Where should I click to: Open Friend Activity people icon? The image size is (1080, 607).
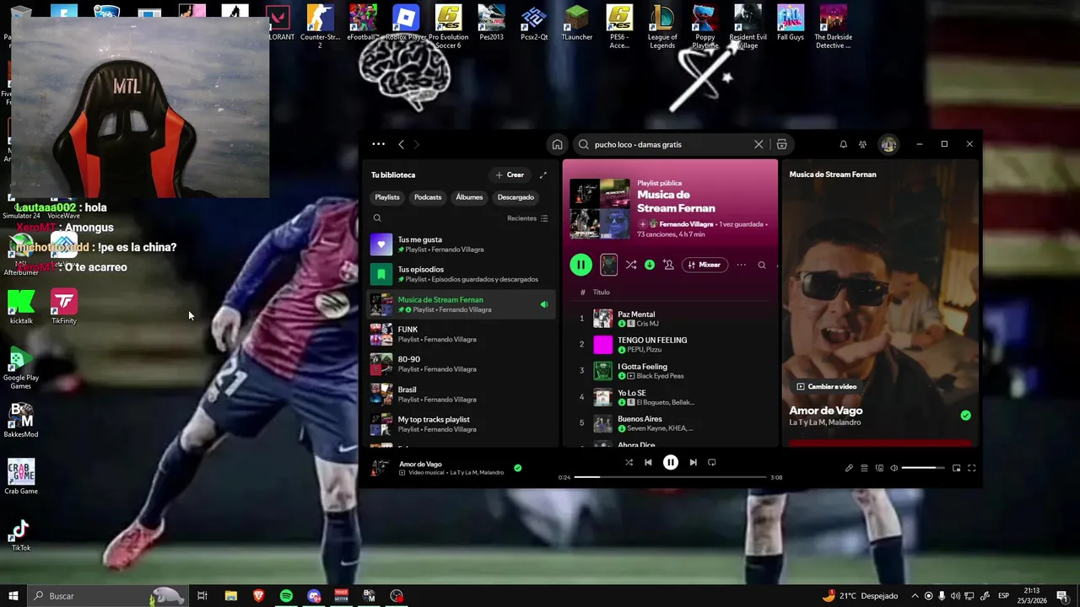point(862,144)
